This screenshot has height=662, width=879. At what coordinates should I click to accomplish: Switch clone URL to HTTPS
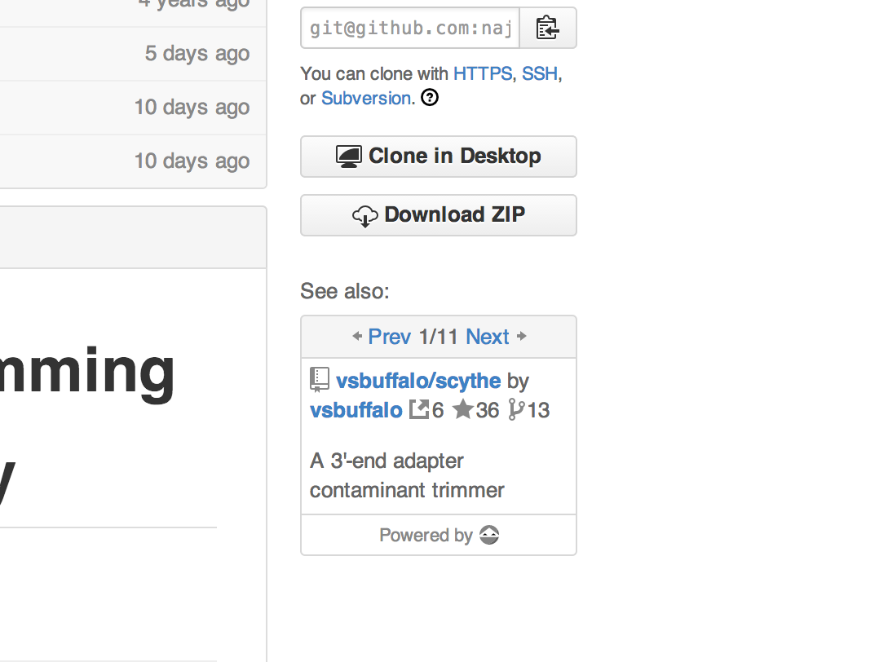(x=483, y=73)
